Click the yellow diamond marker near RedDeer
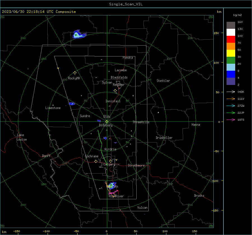This screenshot has width=252, height=235. coord(115,91)
